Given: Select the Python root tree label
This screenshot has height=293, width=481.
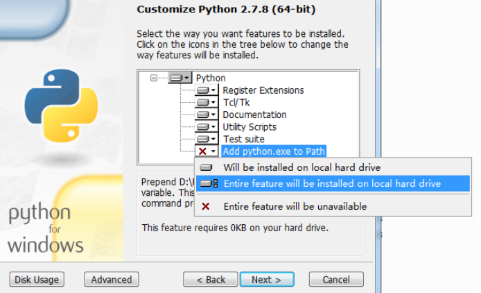Looking at the screenshot, I should click(x=211, y=78).
